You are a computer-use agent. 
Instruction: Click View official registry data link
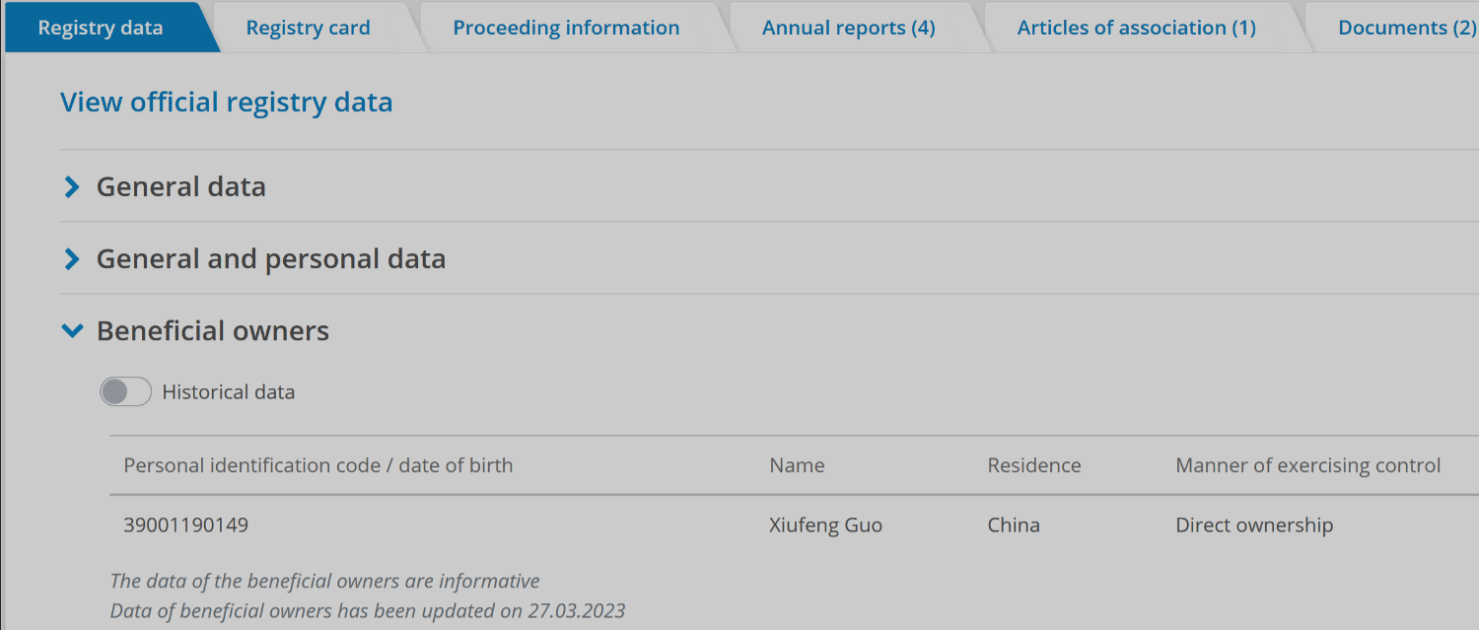[227, 103]
